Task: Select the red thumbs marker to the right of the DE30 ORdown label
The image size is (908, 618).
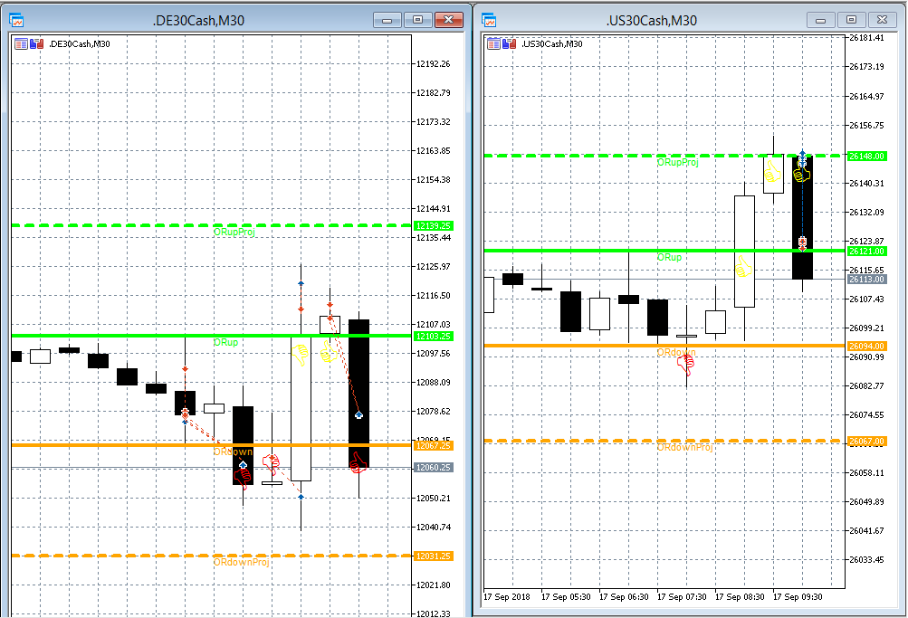Action: (271, 464)
